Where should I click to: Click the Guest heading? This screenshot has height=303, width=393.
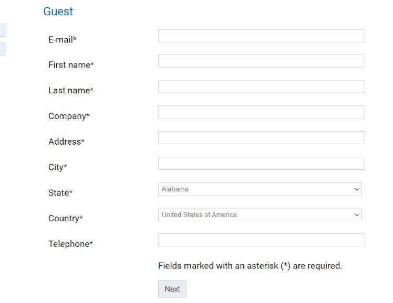58,12
